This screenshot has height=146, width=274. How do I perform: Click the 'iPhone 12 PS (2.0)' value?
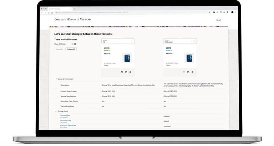pos(170,92)
